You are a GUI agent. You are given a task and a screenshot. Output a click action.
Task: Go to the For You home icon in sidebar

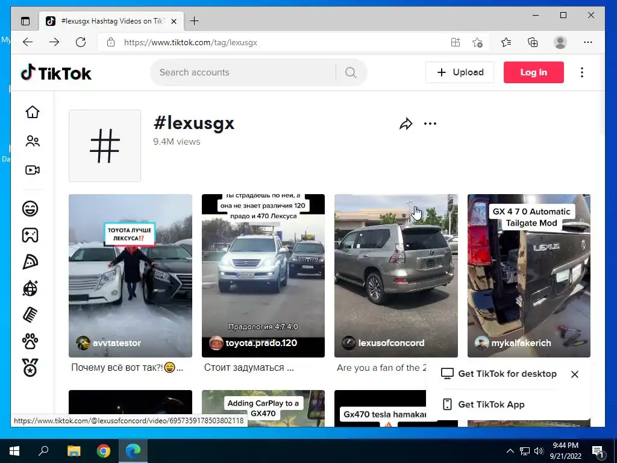click(x=33, y=112)
